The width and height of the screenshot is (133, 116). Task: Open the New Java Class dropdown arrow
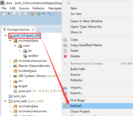43,14
